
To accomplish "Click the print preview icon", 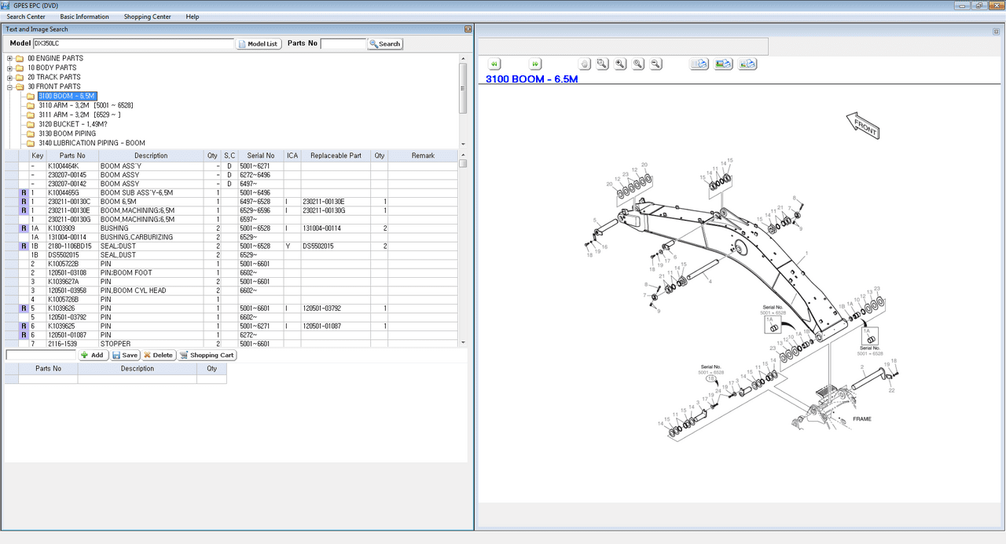I will 698,64.
